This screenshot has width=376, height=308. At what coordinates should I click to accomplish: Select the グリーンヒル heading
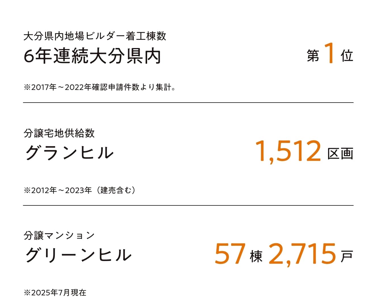pos(78,255)
